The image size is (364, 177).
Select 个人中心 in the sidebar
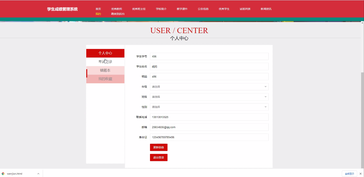tap(105, 53)
